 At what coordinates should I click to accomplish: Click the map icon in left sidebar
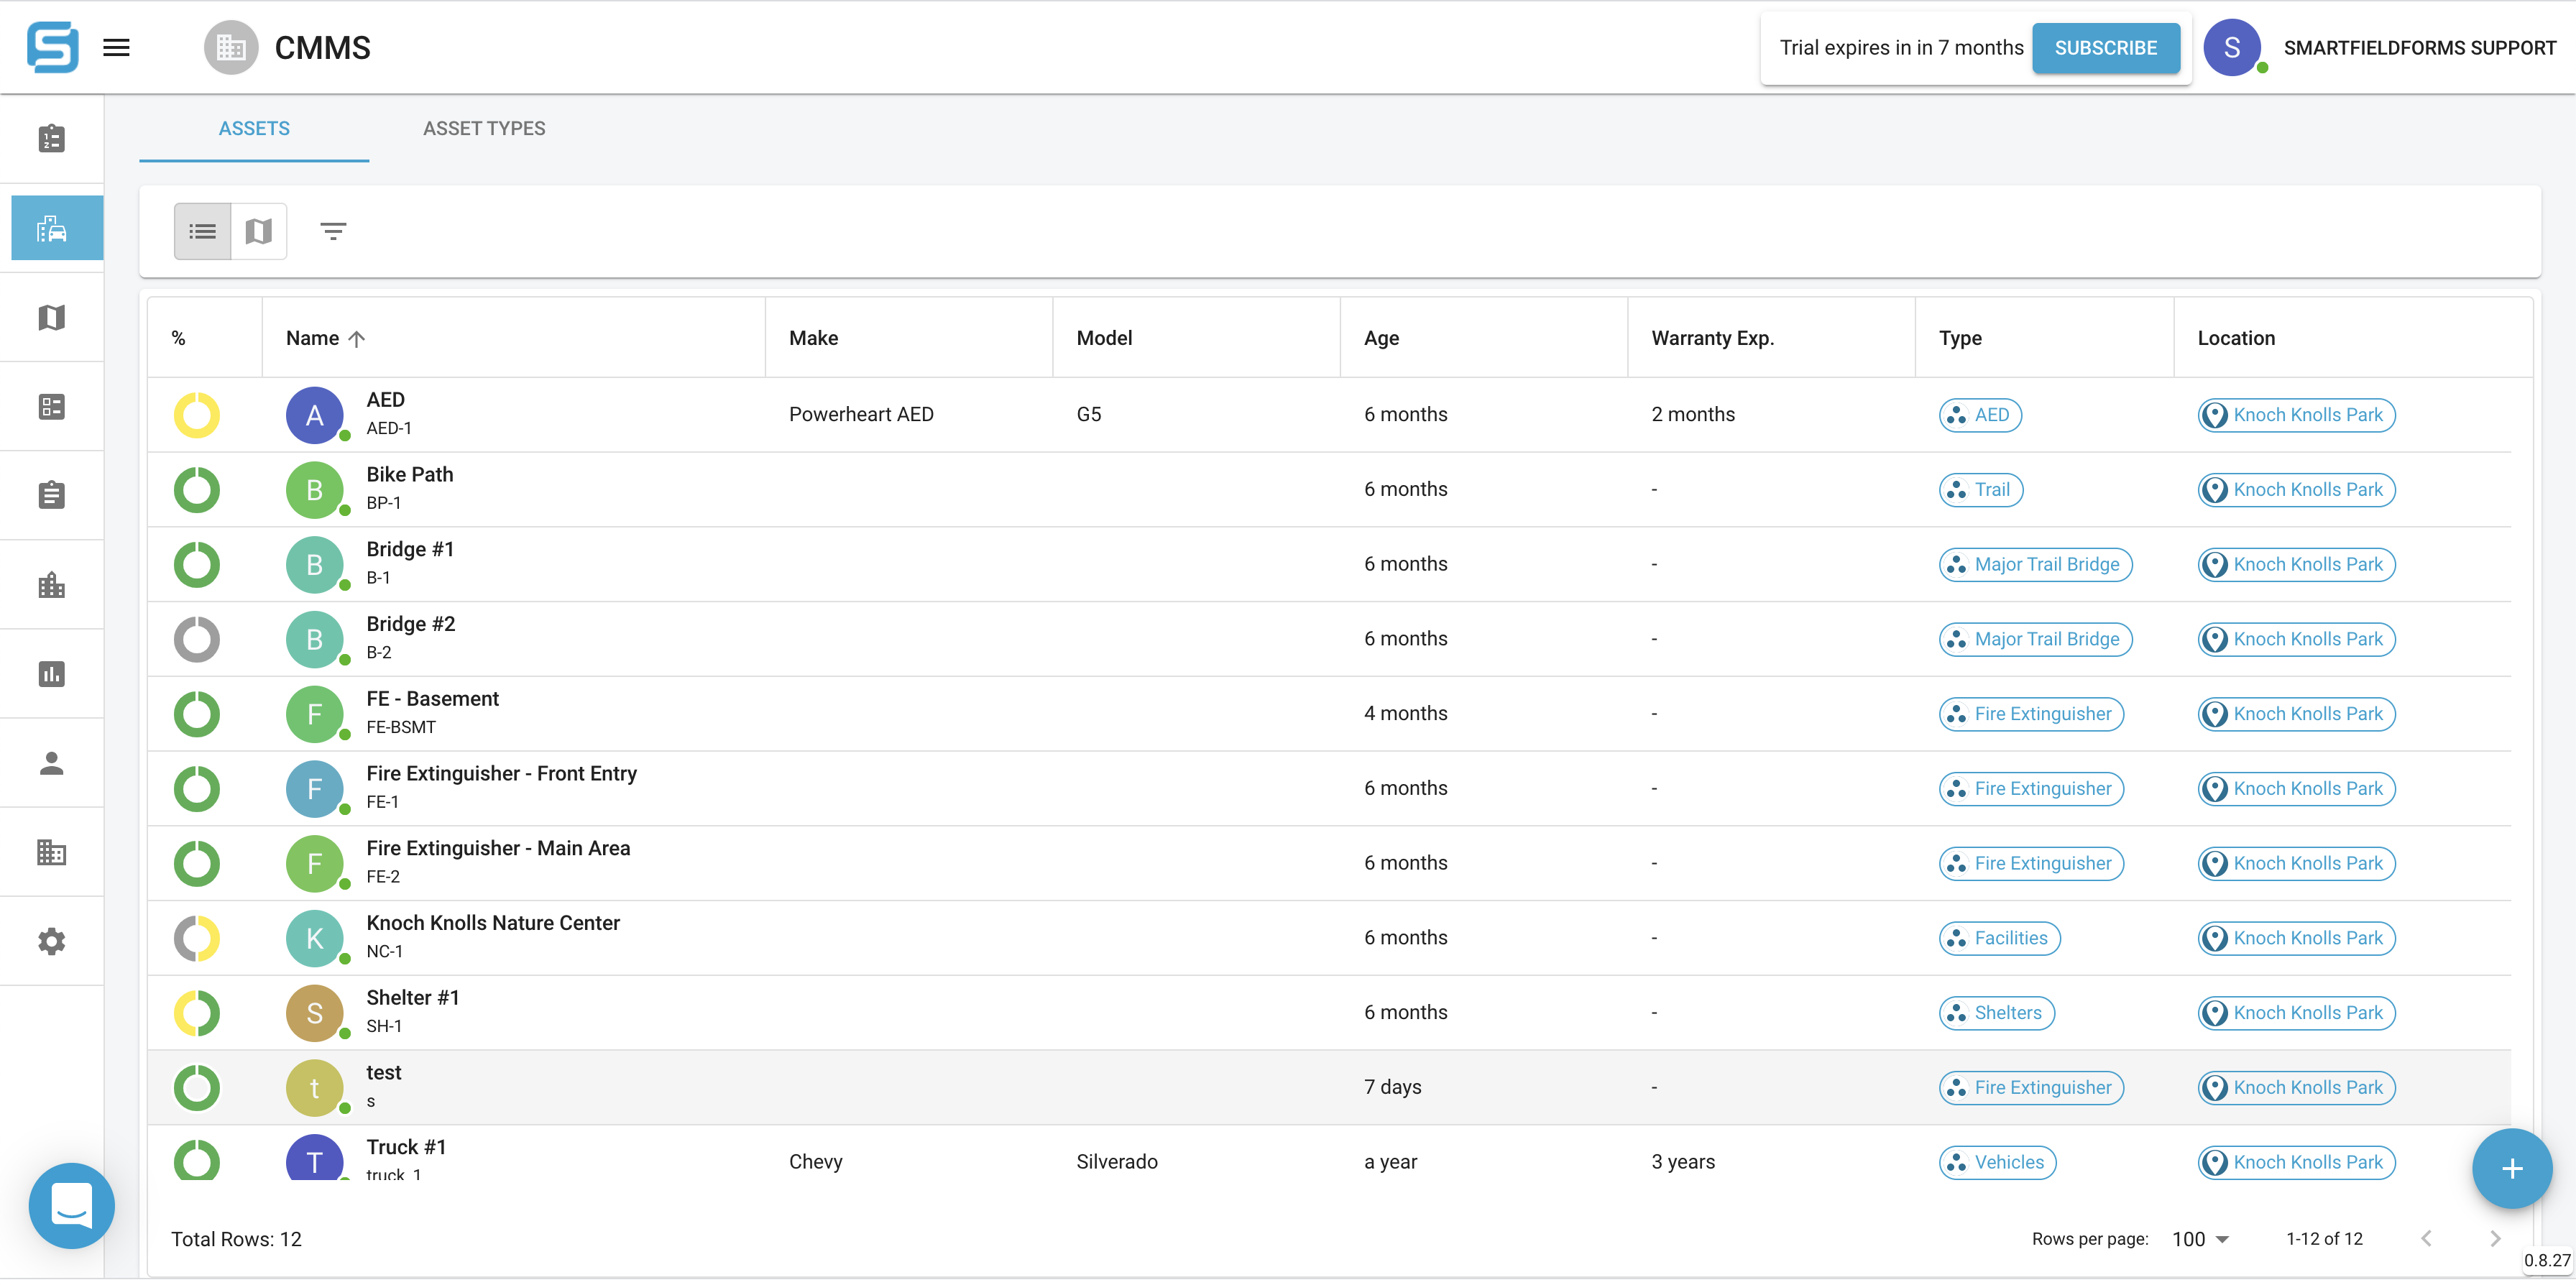[52, 318]
